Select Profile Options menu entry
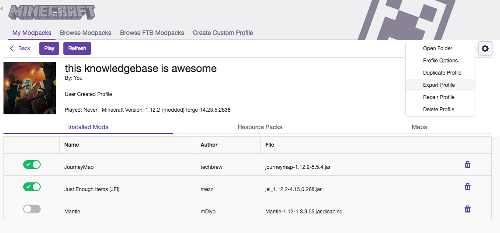Viewport: 500px width, 233px height. tap(440, 61)
